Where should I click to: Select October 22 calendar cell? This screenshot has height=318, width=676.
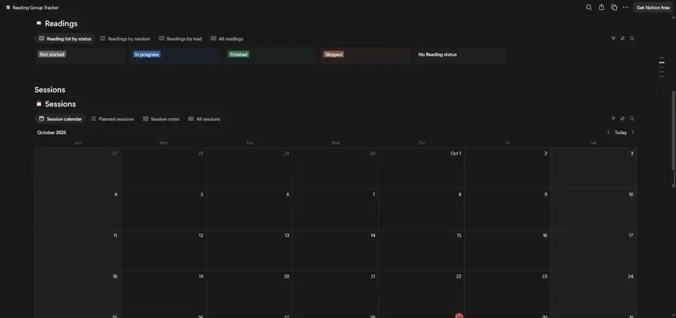pyautogui.click(x=421, y=291)
